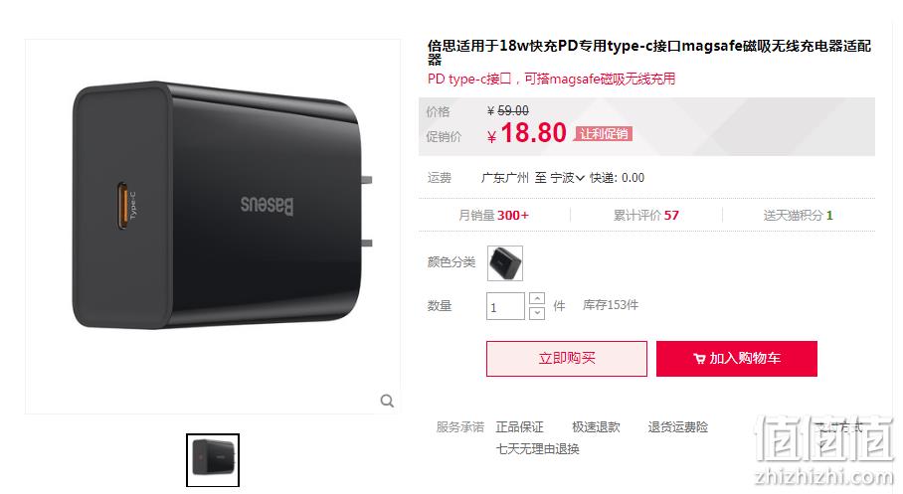Click 送天猫积分 1 points info
903x494 pixels.
(x=799, y=216)
